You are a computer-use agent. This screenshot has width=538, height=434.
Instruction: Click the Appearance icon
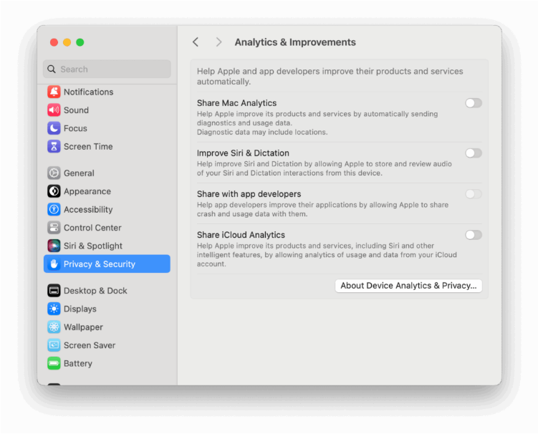54,191
